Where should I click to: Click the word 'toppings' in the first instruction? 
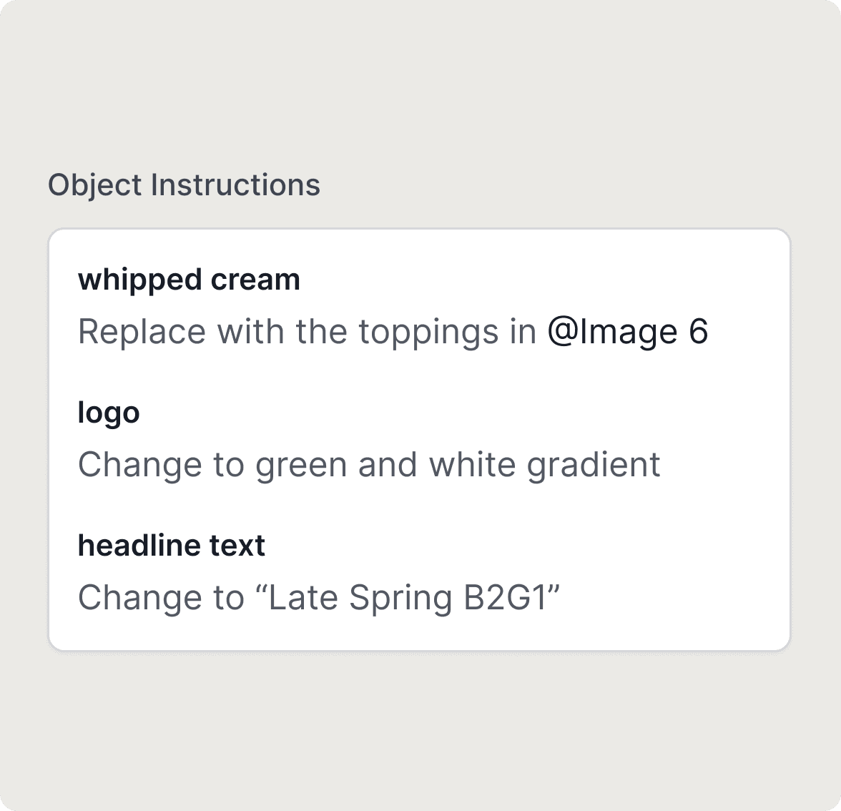(428, 332)
